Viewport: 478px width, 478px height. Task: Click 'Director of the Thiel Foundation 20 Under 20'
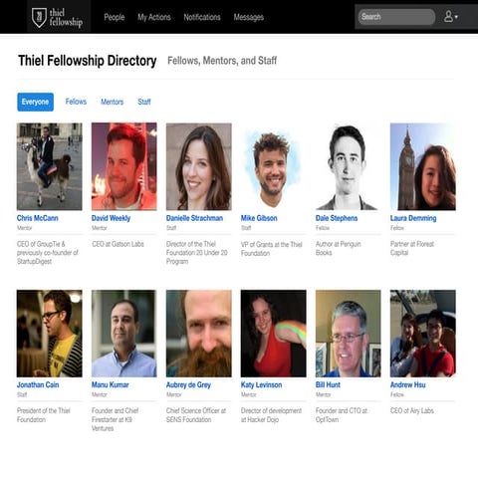(197, 253)
